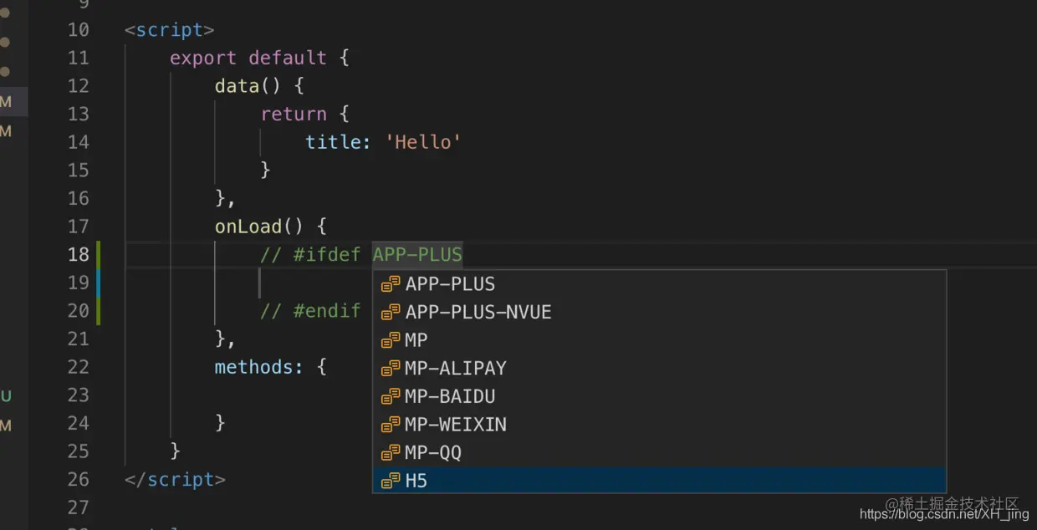Click the 'export default' statement
The height and width of the screenshot is (530, 1037).
click(x=248, y=59)
